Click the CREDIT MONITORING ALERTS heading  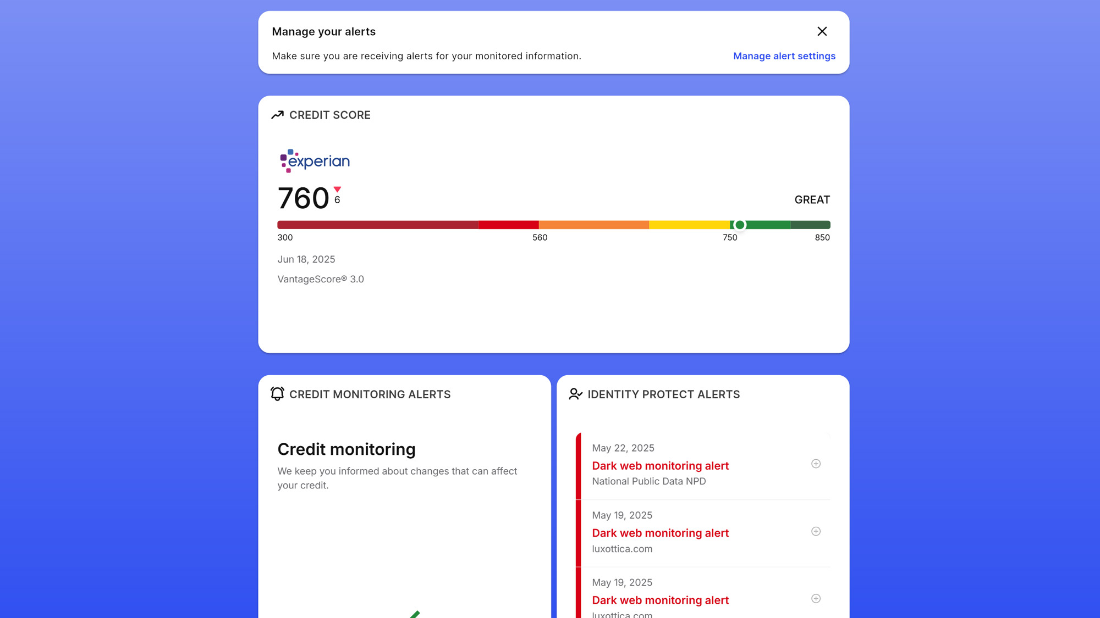(x=370, y=394)
